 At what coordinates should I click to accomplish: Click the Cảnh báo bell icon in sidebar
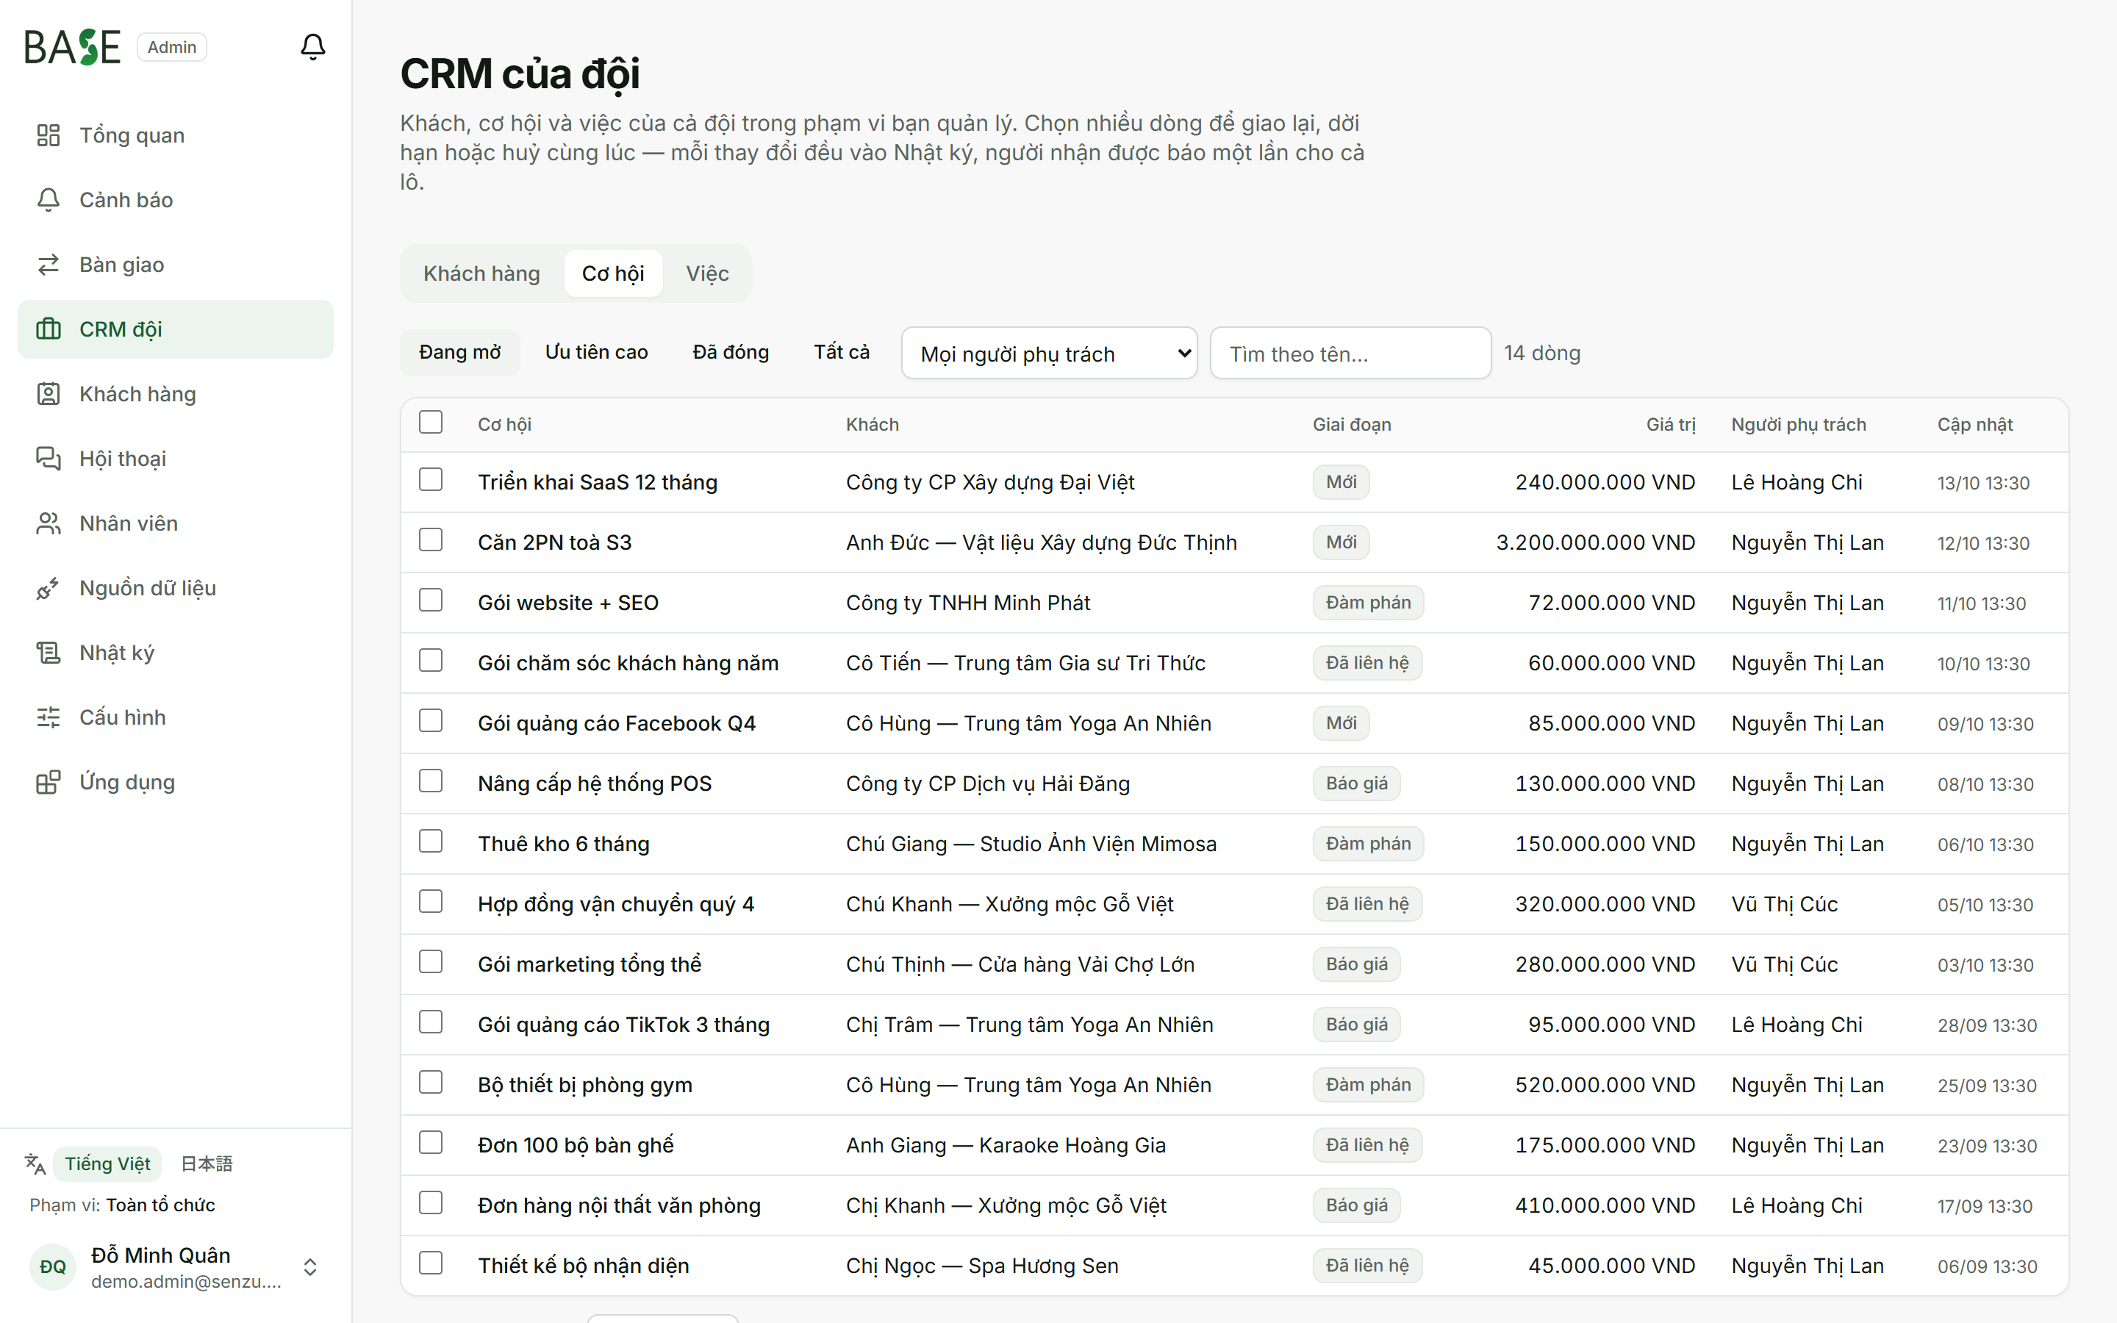click(48, 199)
